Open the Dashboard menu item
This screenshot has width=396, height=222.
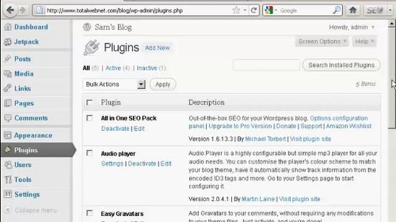coord(31,27)
